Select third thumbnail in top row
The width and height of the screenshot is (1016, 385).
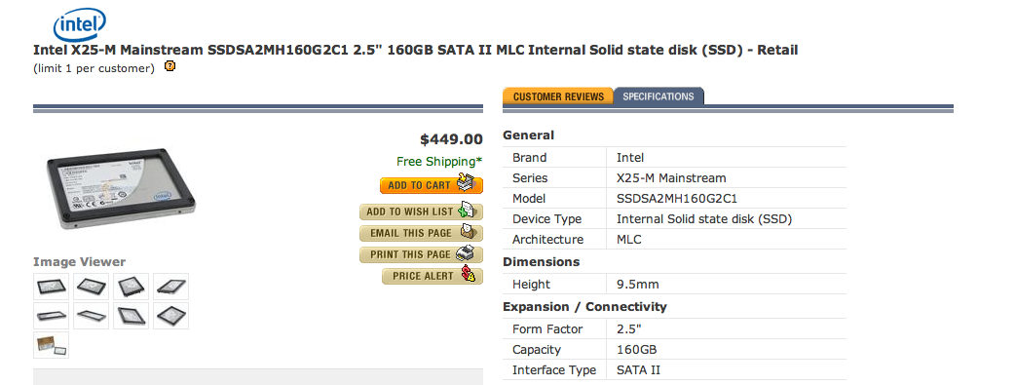pyautogui.click(x=131, y=287)
